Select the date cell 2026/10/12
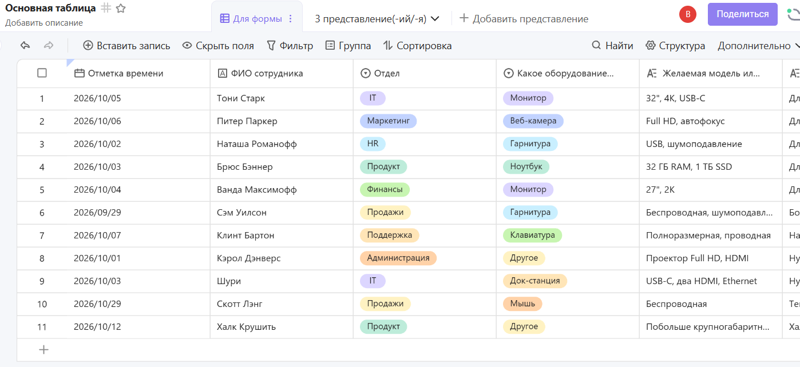This screenshot has height=367, width=800. [x=138, y=327]
